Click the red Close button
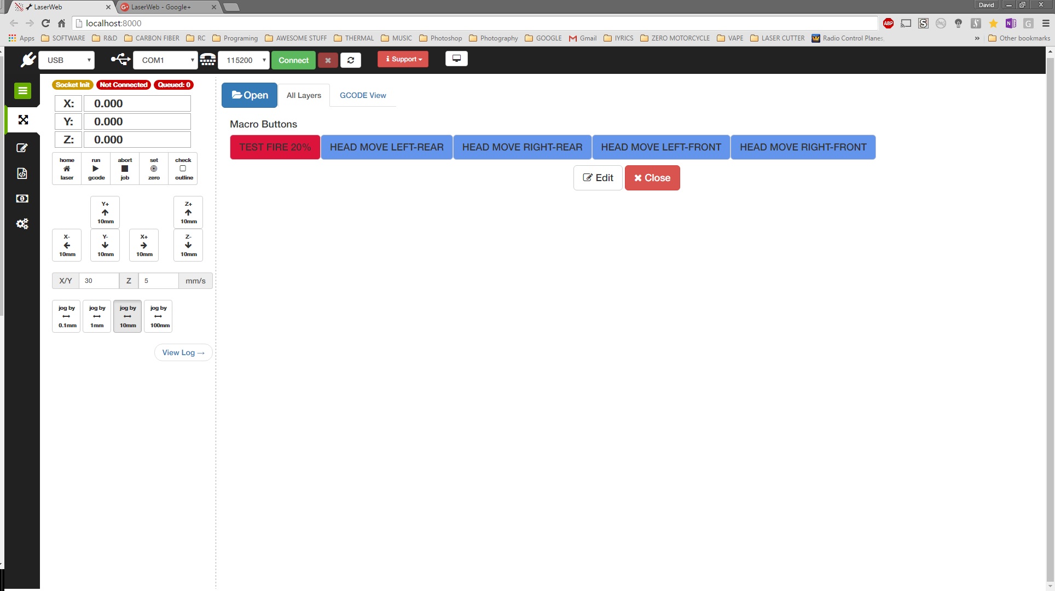The height and width of the screenshot is (591, 1055). 652,178
